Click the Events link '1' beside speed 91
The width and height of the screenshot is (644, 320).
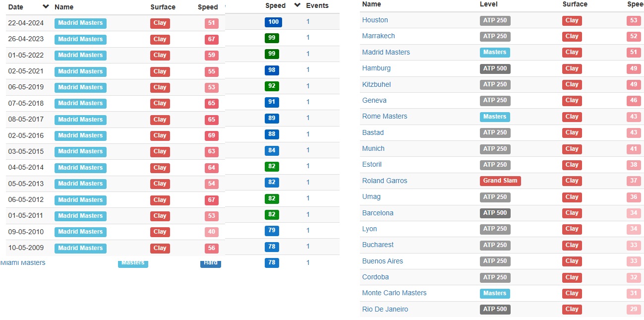[x=308, y=102]
